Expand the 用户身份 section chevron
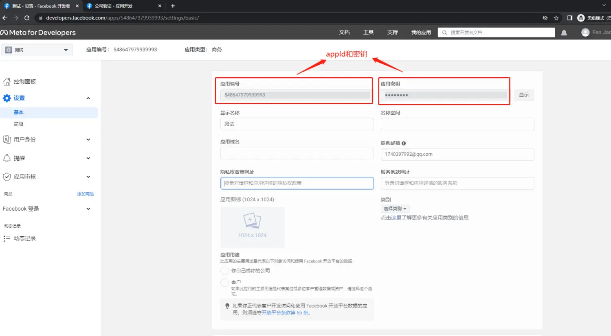Viewport: 611px width, 336px height. [88, 140]
